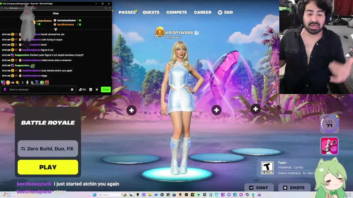The width and height of the screenshot is (353, 198).
Task: Open the QUESTS tab
Action: pyautogui.click(x=151, y=12)
